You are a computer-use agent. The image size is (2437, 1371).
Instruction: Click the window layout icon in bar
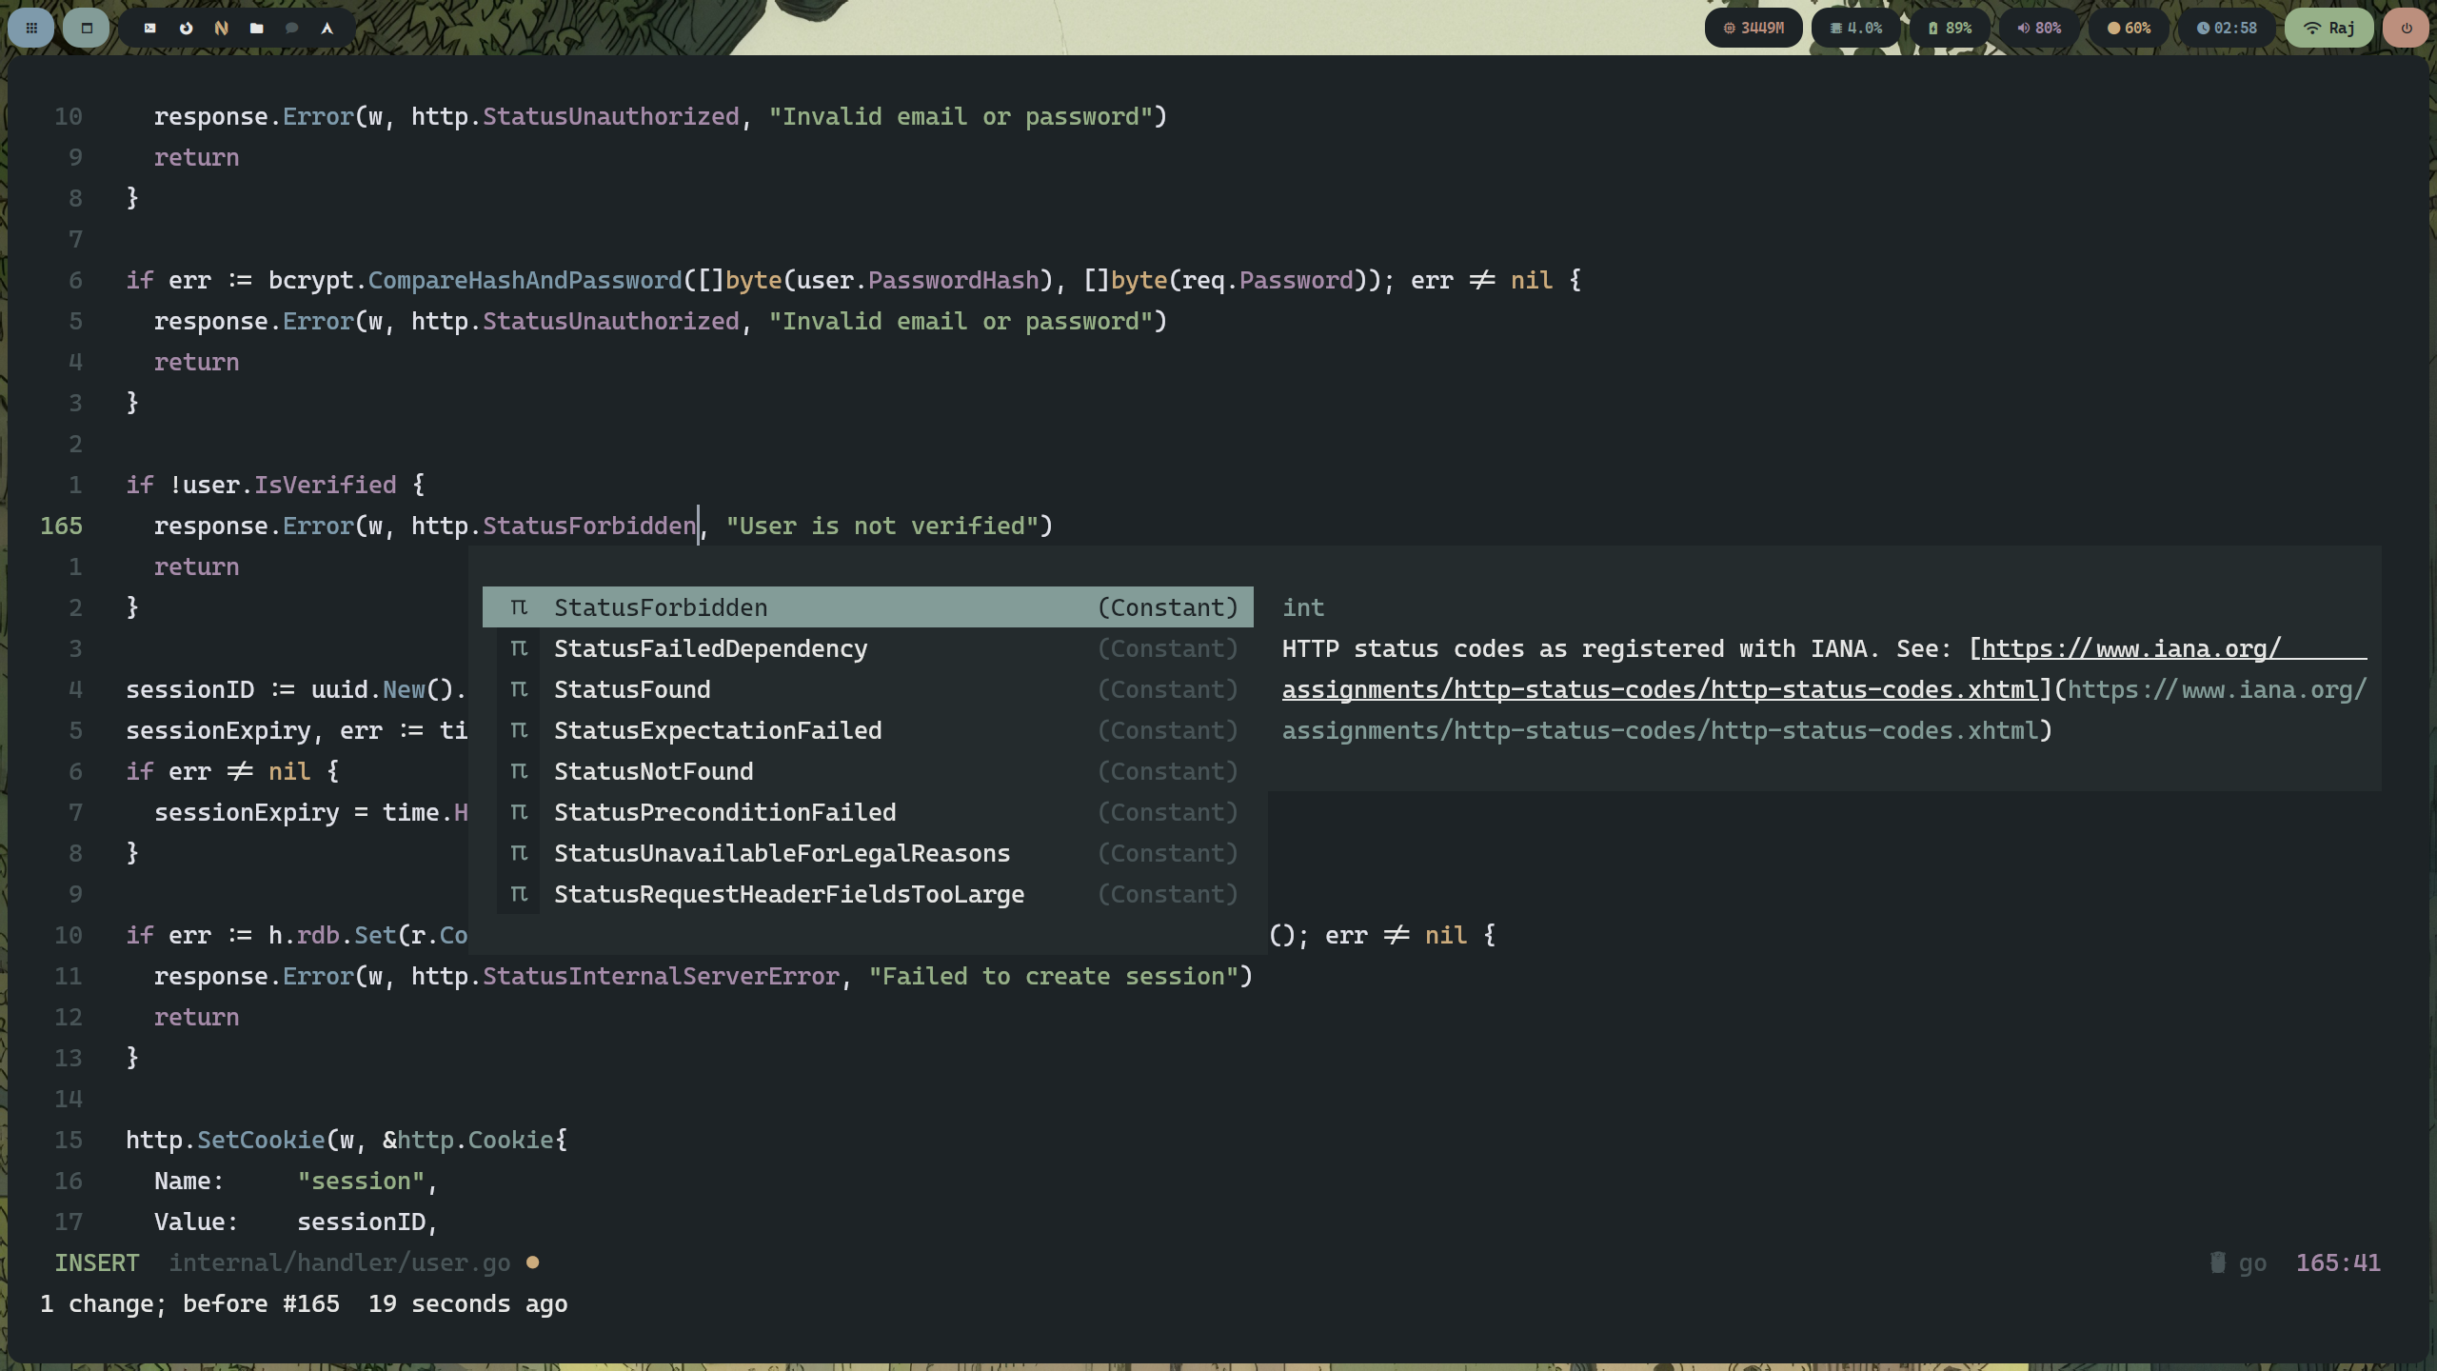87,29
